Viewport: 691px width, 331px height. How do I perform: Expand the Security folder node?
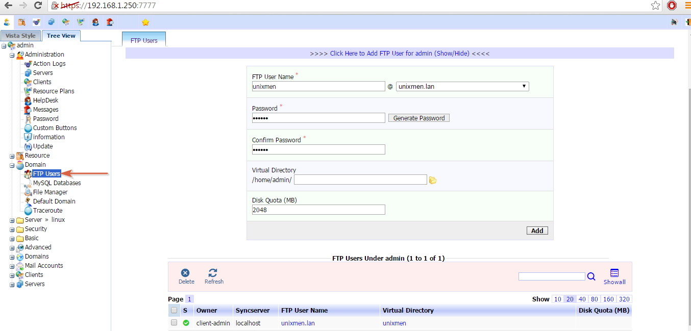12,230
